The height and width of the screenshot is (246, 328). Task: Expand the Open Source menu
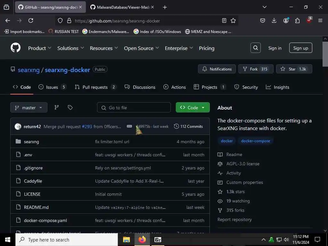[x=141, y=48]
